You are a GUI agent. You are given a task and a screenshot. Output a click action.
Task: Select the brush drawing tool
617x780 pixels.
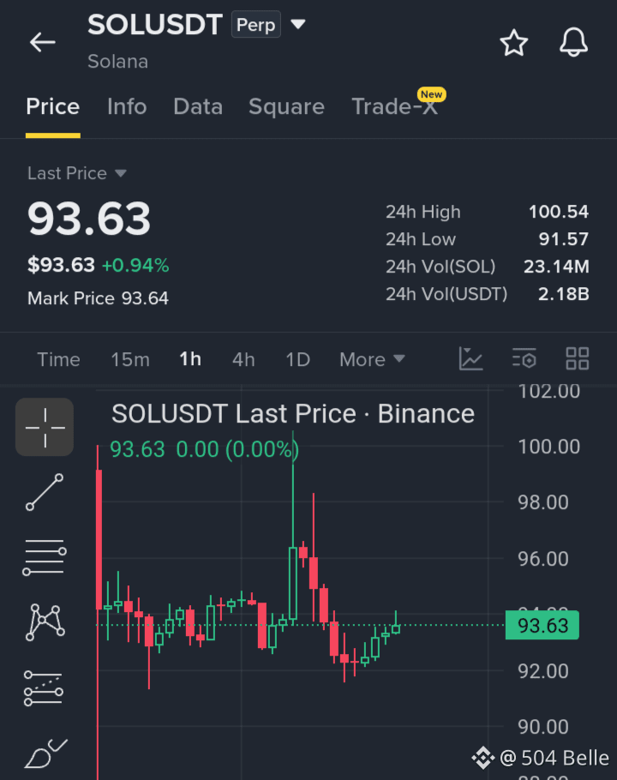click(x=45, y=753)
